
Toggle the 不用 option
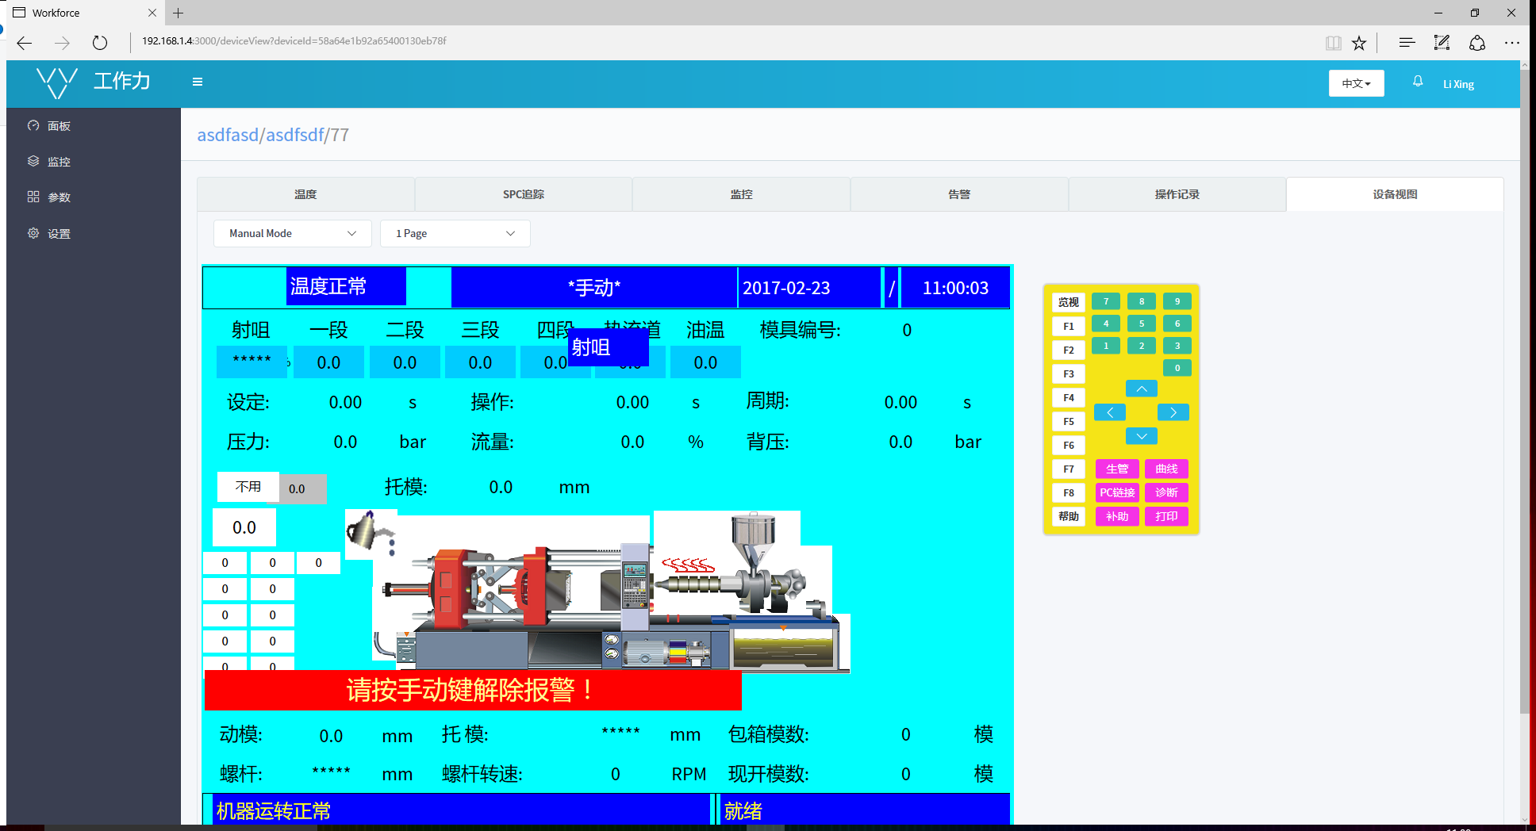coord(248,487)
